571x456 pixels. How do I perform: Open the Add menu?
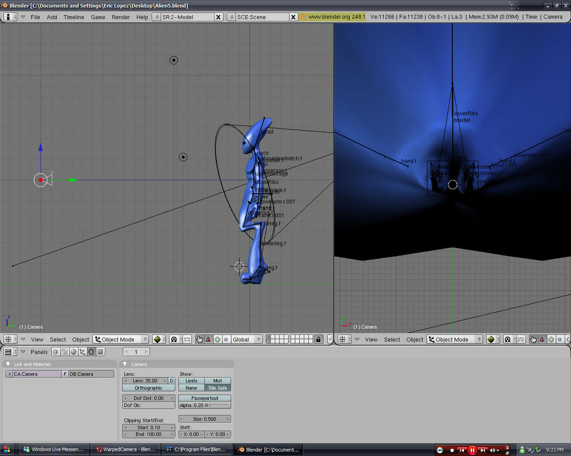[x=52, y=17]
